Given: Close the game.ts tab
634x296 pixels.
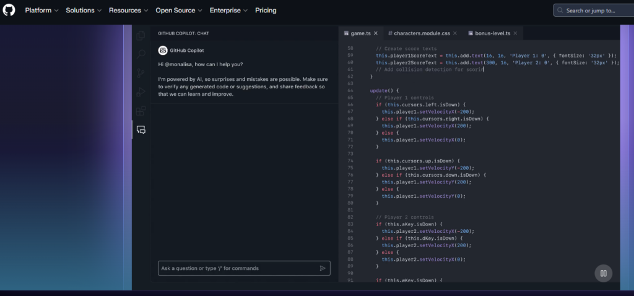Looking at the screenshot, I should pos(376,33).
